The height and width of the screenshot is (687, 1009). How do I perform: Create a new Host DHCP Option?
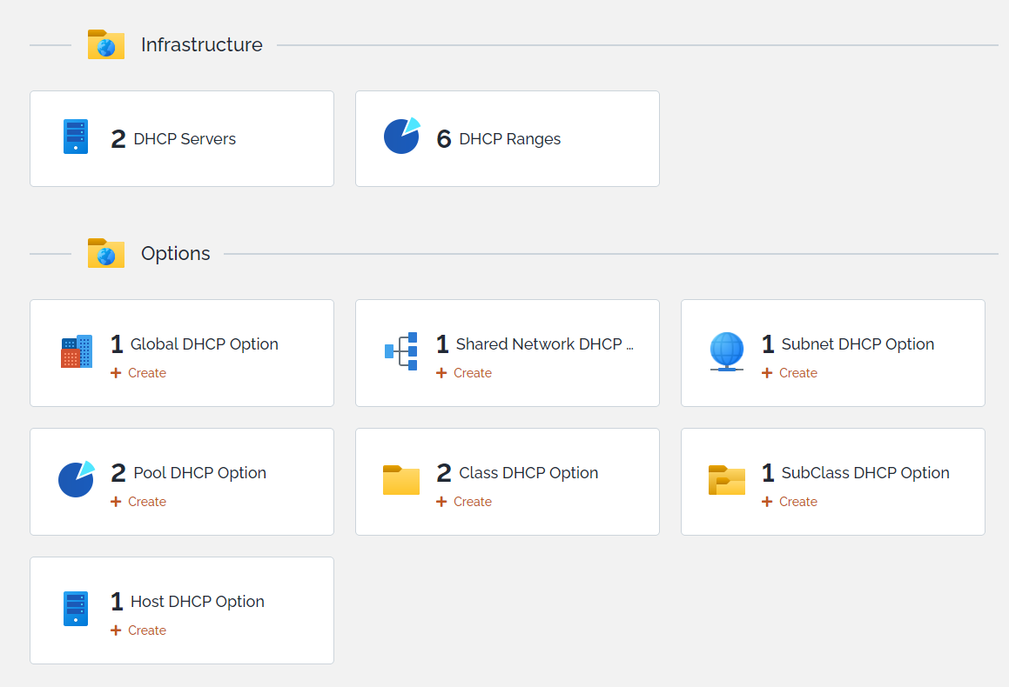(x=139, y=630)
